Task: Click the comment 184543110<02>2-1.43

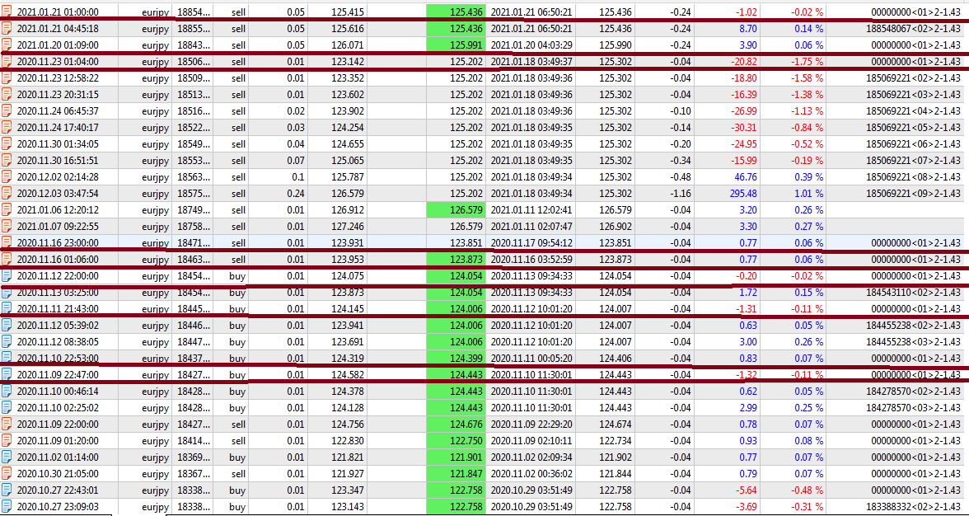Action: coord(913,293)
